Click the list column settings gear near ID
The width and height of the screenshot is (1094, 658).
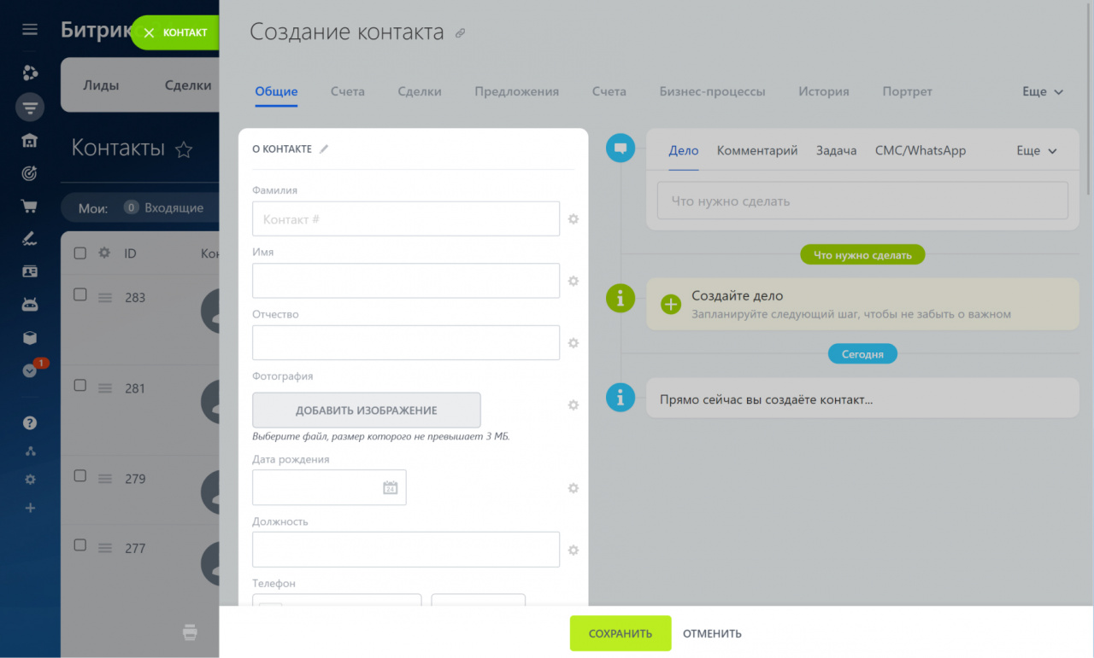click(x=104, y=253)
